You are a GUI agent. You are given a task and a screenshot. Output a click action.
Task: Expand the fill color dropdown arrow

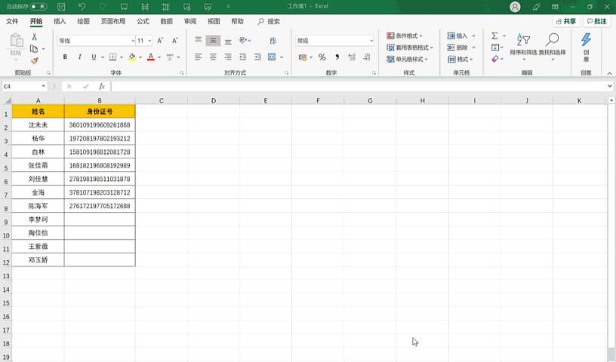point(140,57)
